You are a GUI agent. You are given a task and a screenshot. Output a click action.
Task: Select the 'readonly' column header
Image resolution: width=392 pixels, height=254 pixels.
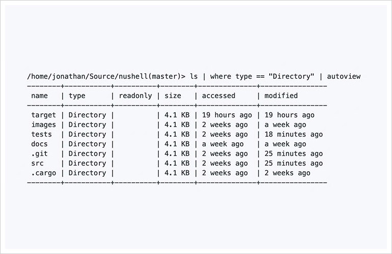(x=135, y=96)
